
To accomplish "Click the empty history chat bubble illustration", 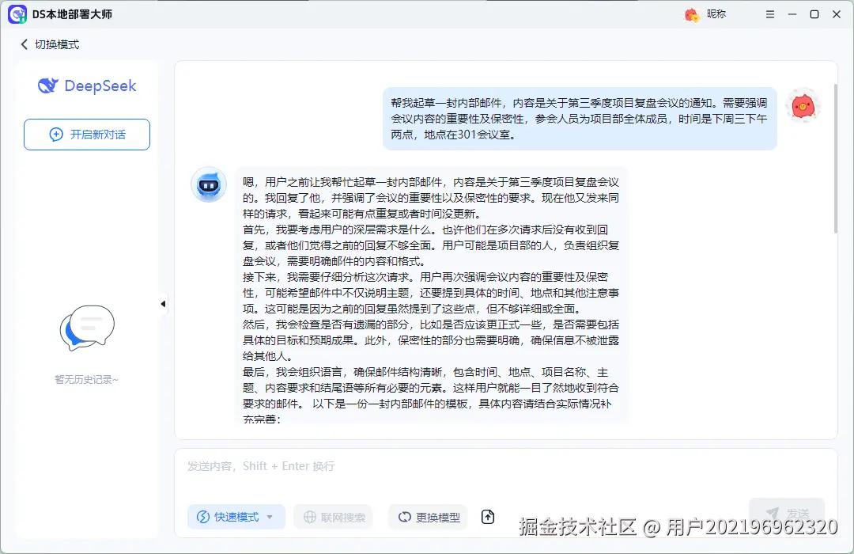I will 86,329.
